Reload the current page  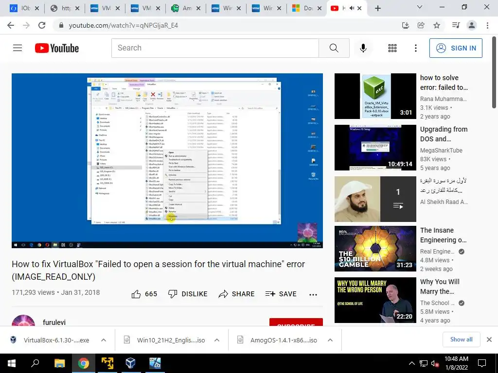(x=42, y=25)
